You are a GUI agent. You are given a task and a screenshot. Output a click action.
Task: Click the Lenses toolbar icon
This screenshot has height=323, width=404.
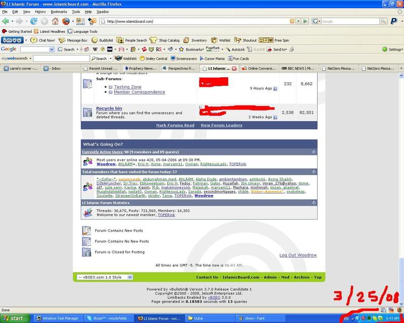80,21
